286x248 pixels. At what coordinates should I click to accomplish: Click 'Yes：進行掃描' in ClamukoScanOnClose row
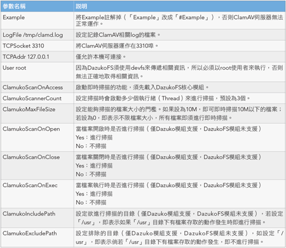[x=94, y=166]
